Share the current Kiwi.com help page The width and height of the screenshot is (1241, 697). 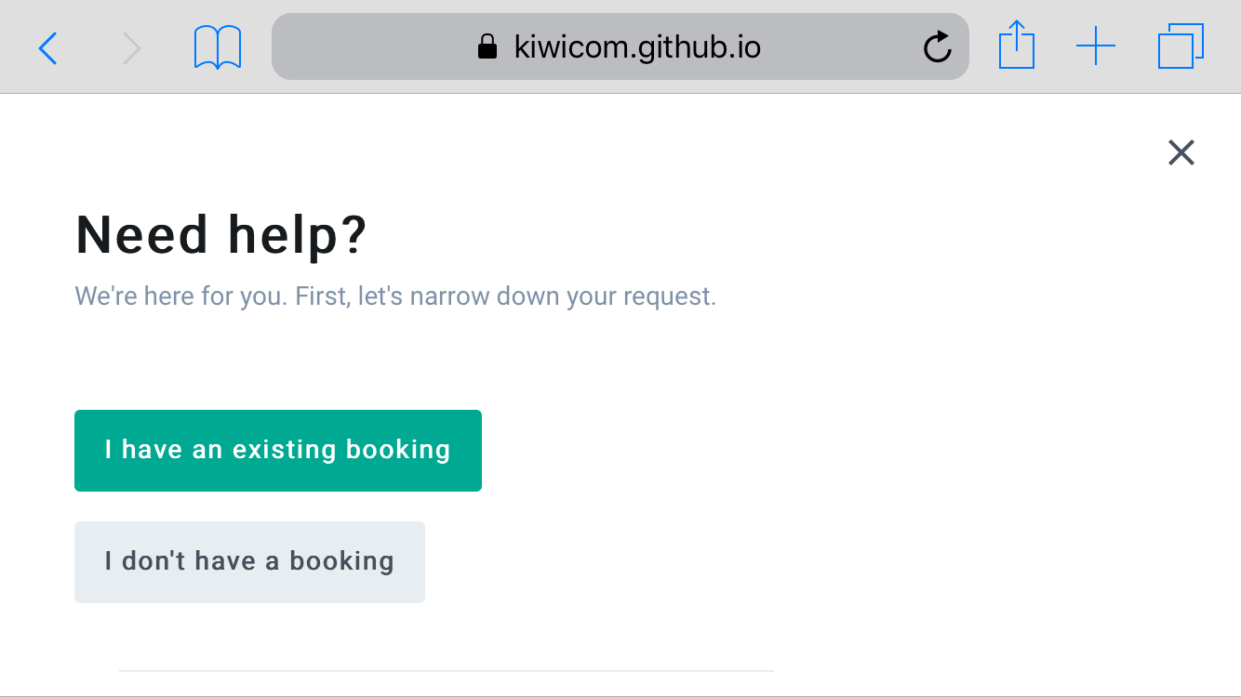coord(1017,45)
